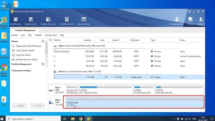Select the E:System Reserved partition row

coord(129,51)
